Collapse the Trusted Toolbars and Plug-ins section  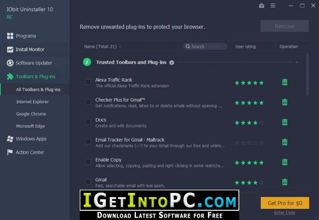tap(297, 62)
